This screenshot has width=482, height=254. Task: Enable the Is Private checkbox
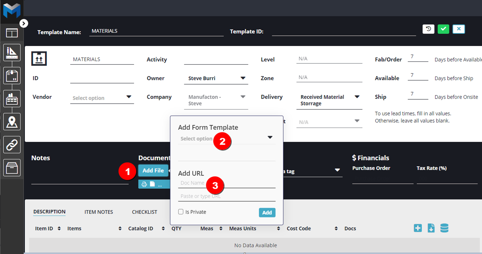point(181,212)
